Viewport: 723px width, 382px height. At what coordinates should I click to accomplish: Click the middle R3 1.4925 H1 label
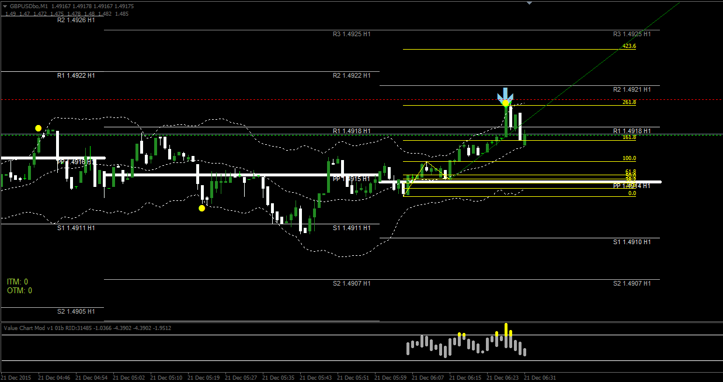click(352, 34)
